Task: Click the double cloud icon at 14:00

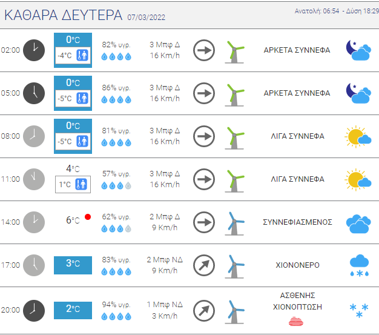Action: (x=358, y=223)
